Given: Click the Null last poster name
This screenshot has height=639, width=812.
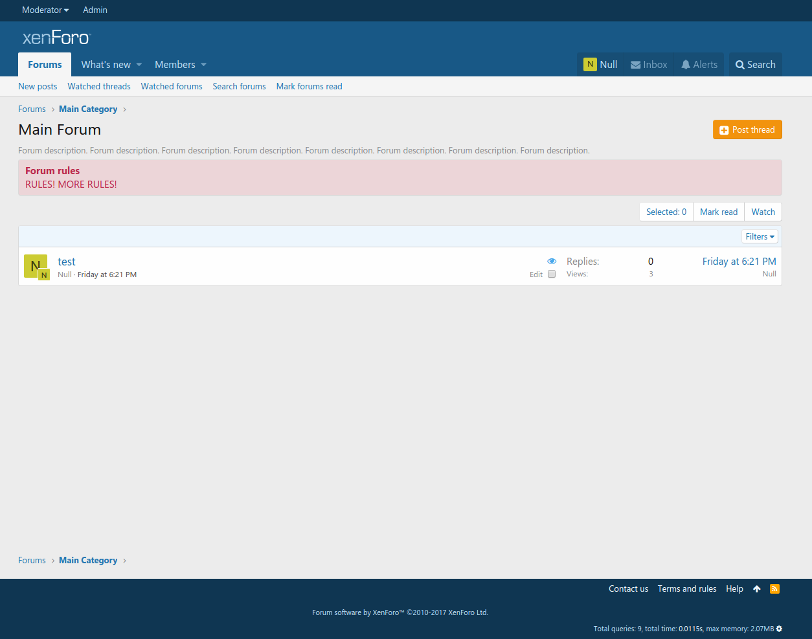Looking at the screenshot, I should pyautogui.click(x=769, y=274).
